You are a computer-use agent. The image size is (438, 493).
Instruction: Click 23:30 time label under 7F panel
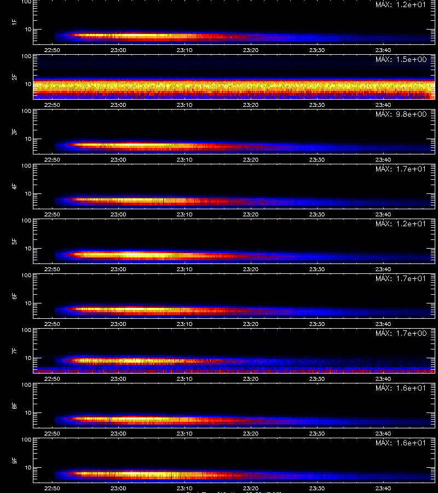(317, 379)
